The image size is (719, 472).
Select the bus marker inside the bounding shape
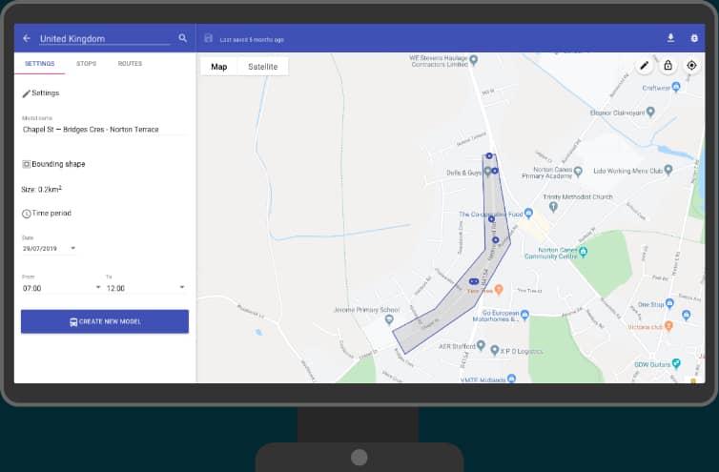(x=474, y=281)
